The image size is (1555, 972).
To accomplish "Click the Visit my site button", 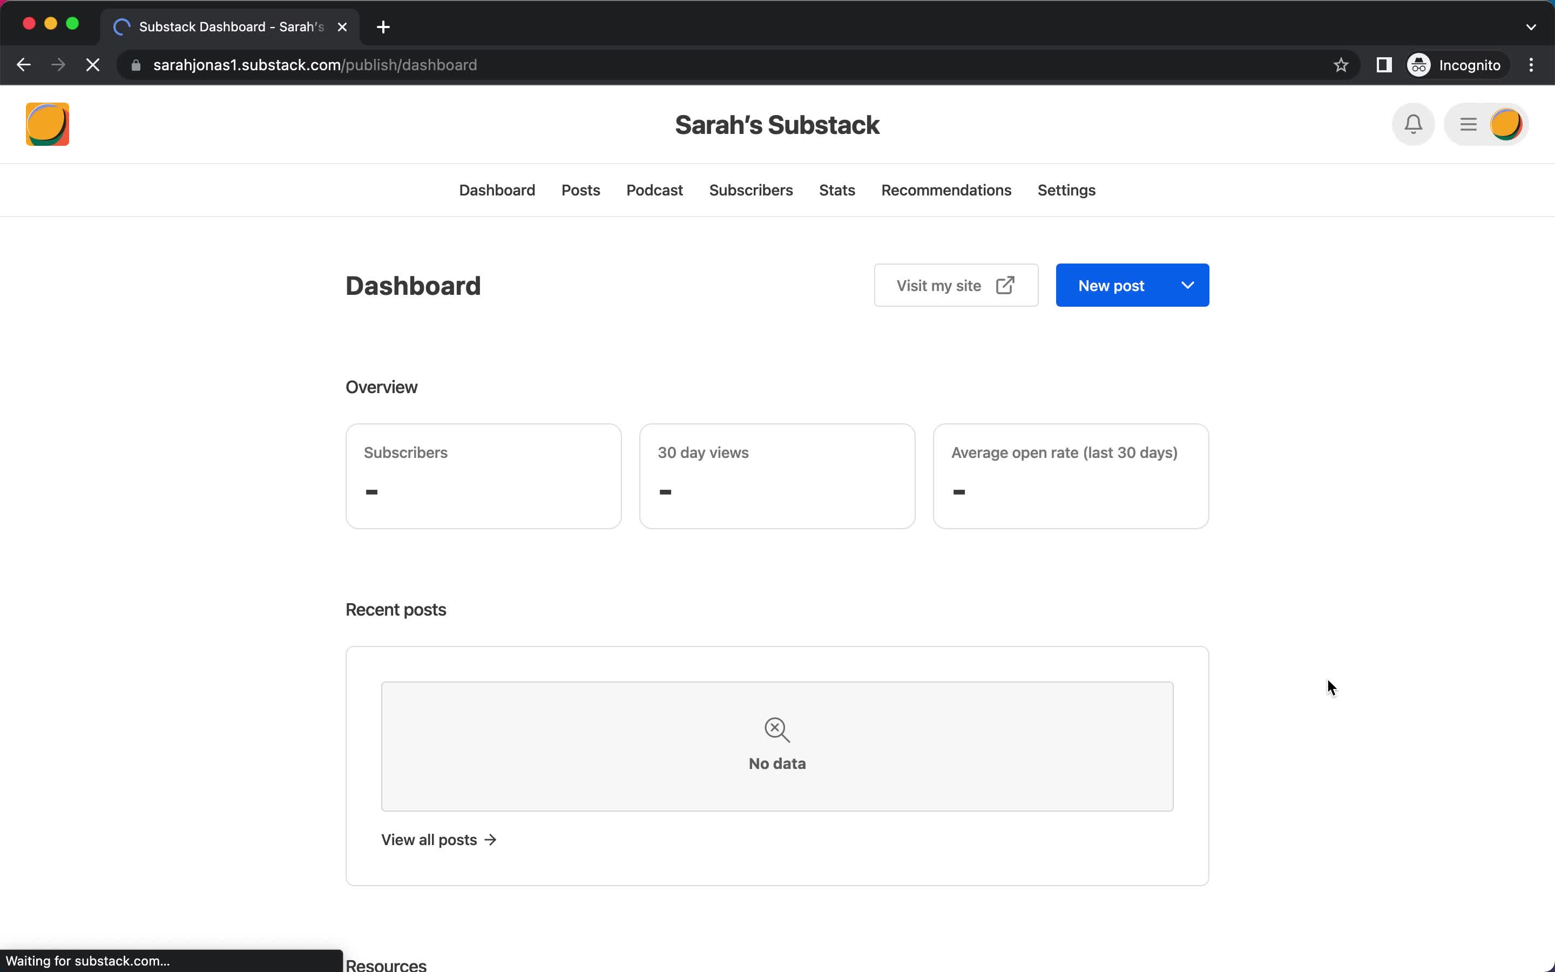I will click(x=956, y=286).
